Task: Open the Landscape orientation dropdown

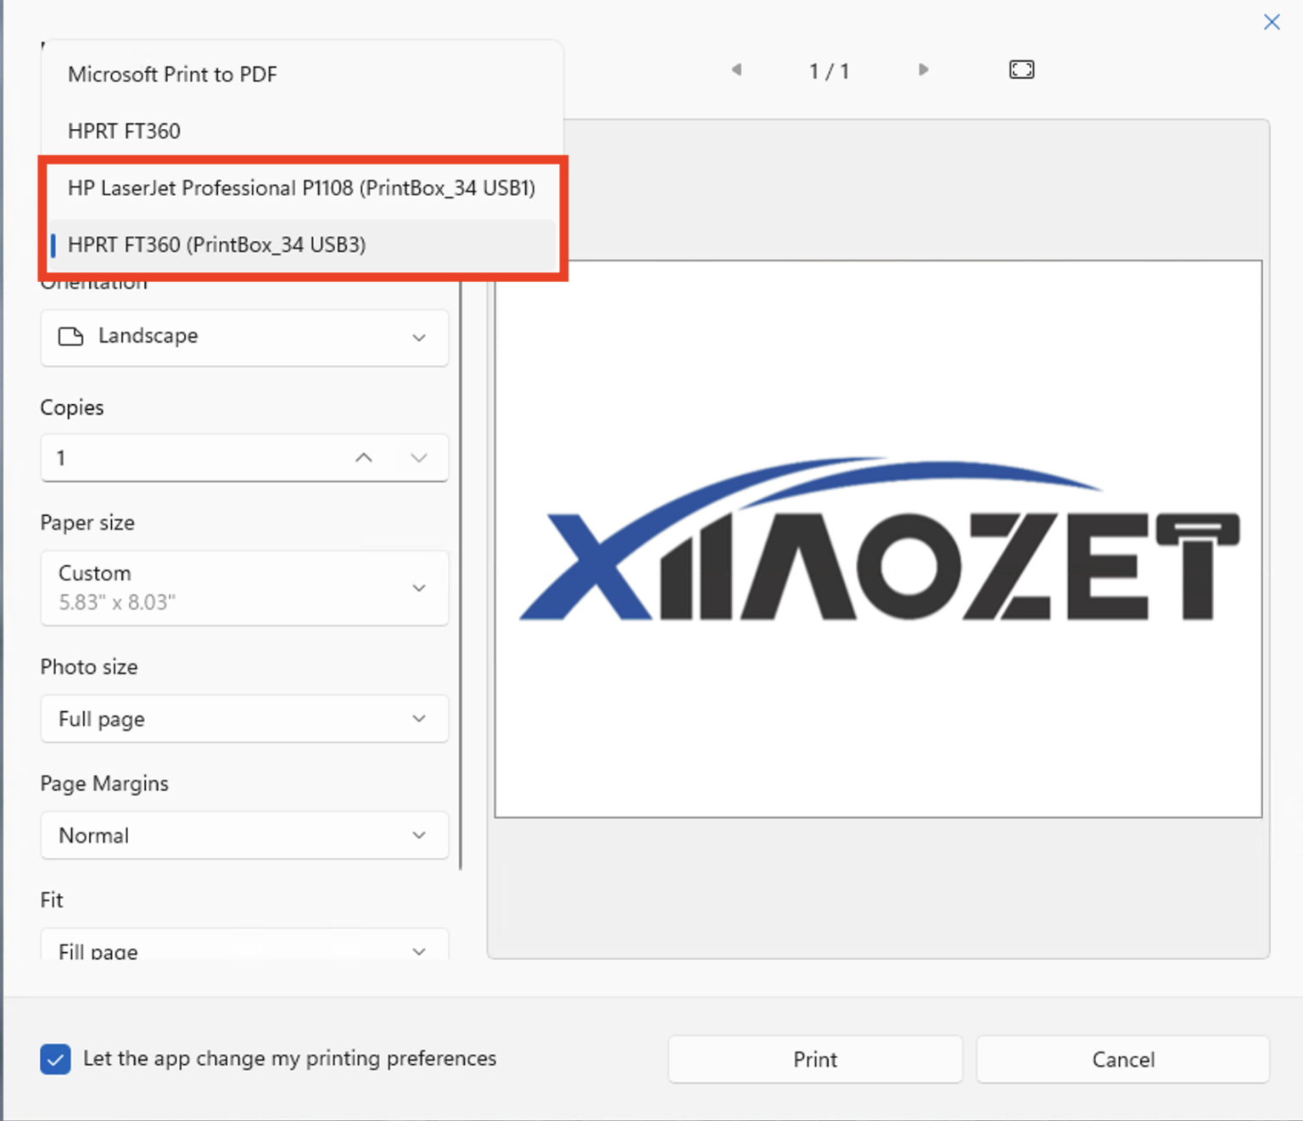Action: pos(244,337)
